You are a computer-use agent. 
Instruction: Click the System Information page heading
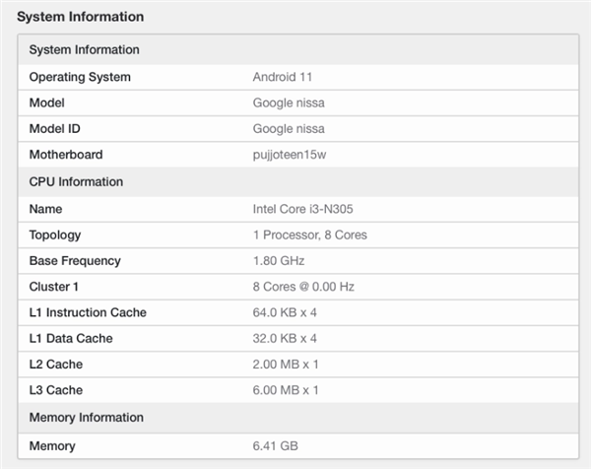[81, 17]
